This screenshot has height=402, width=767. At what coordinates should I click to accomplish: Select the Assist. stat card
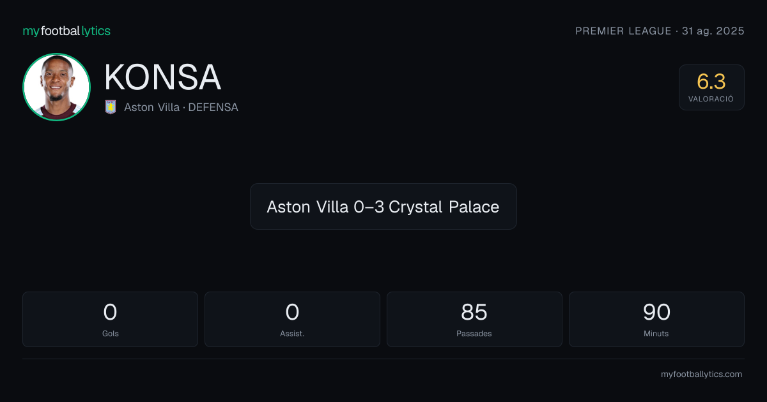coord(292,319)
